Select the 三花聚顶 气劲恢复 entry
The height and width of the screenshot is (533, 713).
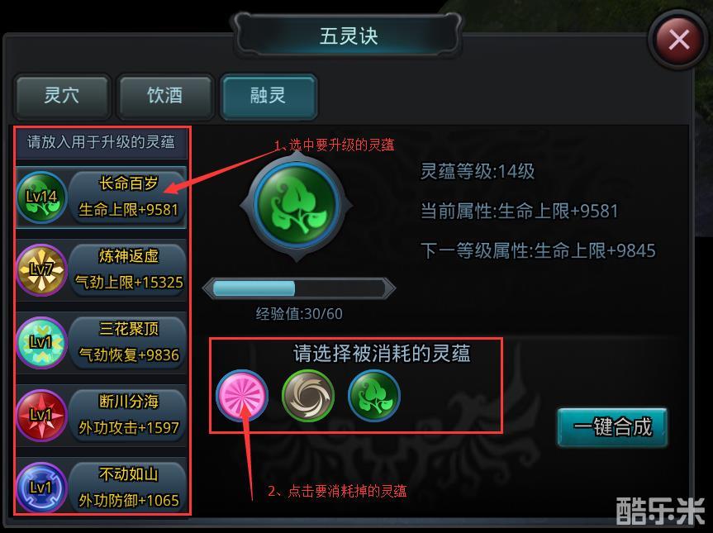coord(127,343)
